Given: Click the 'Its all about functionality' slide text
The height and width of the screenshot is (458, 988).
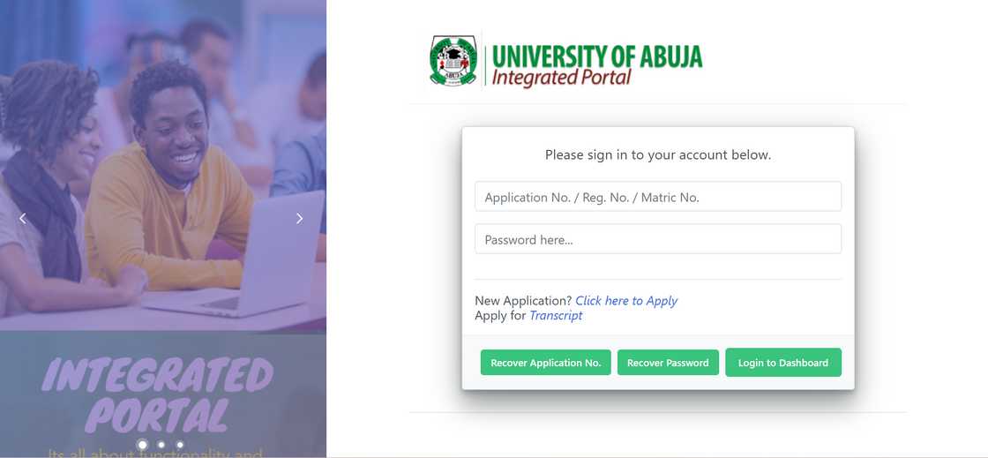Looking at the screenshot, I should [155, 454].
